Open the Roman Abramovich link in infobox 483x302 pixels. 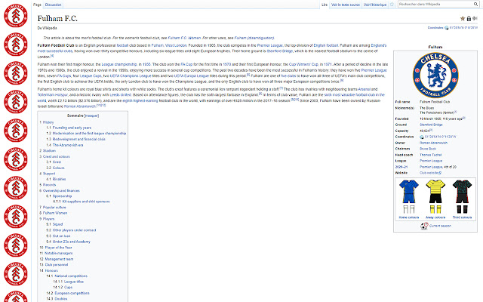tap(433, 143)
